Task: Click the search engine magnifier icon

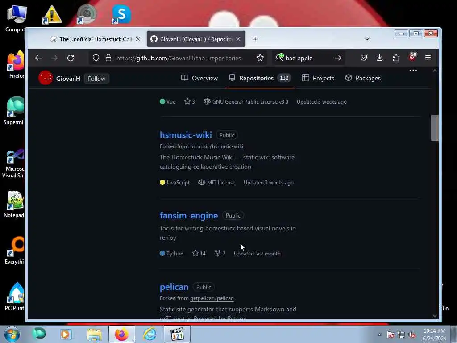Action: point(280,57)
